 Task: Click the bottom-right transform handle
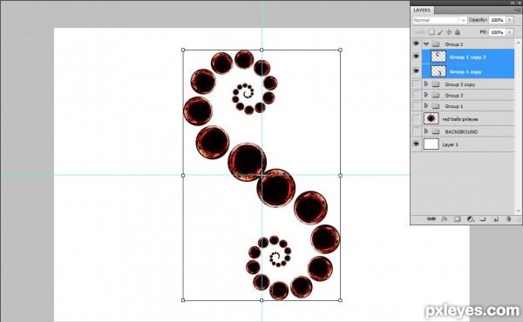(x=340, y=300)
